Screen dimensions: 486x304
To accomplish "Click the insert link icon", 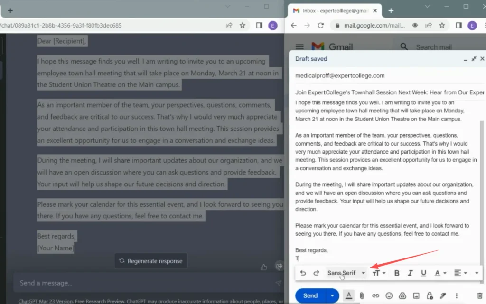I will click(x=375, y=296).
